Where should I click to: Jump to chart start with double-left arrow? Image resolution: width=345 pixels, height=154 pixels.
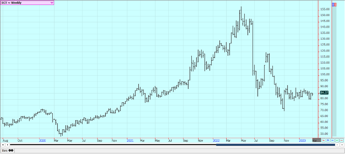pyautogui.click(x=3, y=145)
